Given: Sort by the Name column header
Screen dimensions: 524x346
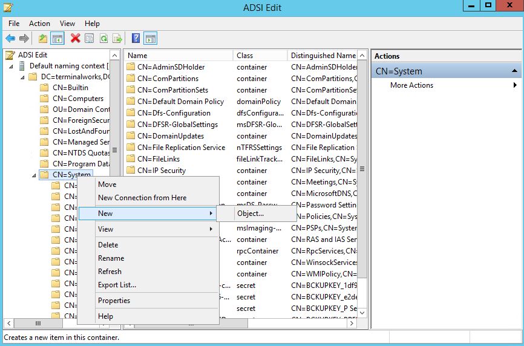Looking at the screenshot, I should (x=178, y=56).
